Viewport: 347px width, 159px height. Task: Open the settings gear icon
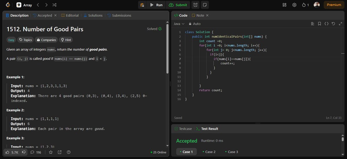click(x=294, y=5)
